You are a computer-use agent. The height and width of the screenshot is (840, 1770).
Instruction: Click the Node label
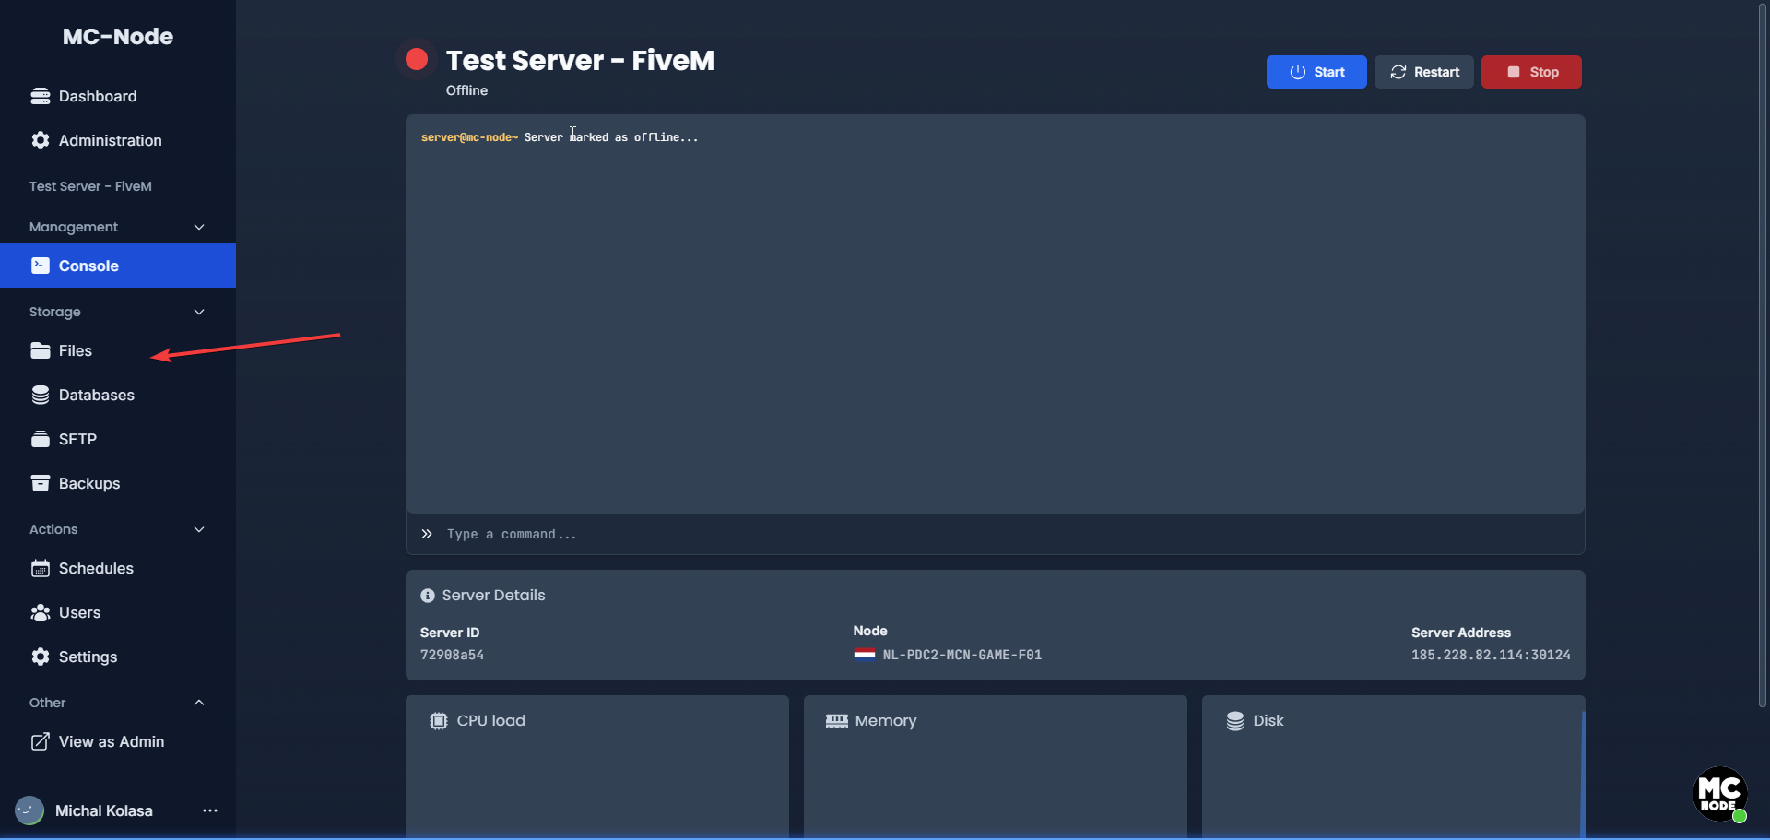coord(870,631)
